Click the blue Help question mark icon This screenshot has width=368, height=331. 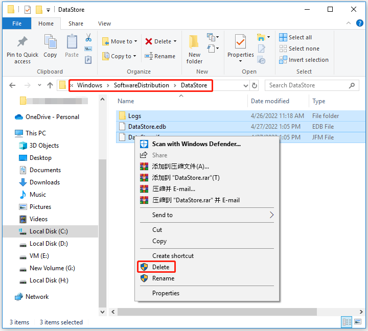(359, 23)
